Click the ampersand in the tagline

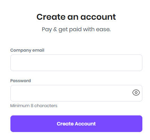(x=55, y=29)
